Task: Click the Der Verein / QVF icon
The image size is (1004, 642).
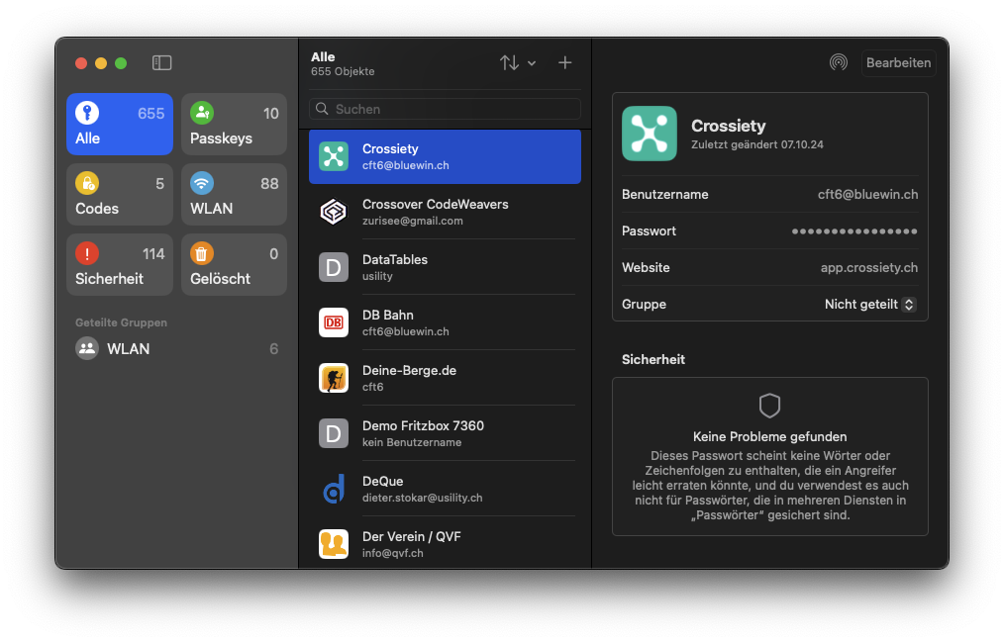Action: coord(334,544)
